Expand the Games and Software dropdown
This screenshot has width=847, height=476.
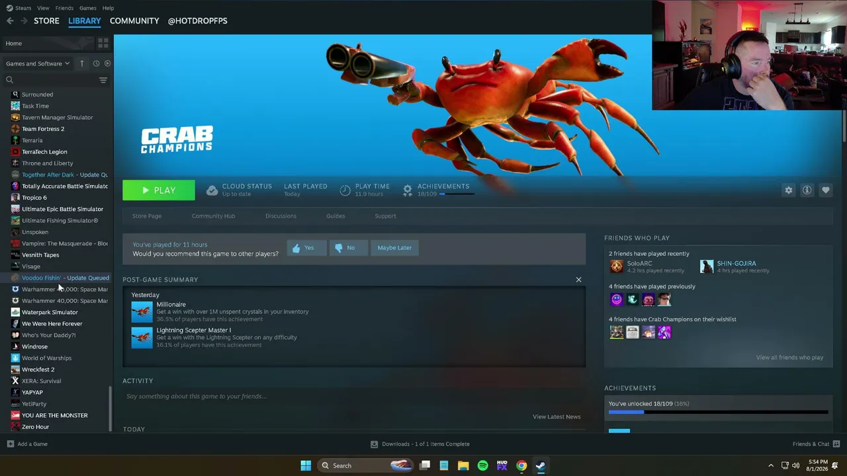click(38, 63)
